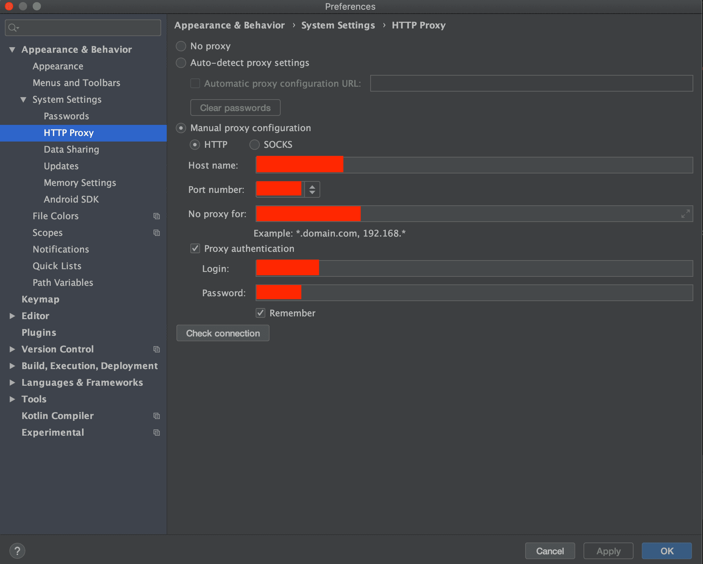
Task: Uncheck Proxy authentication checkbox
Action: click(195, 248)
